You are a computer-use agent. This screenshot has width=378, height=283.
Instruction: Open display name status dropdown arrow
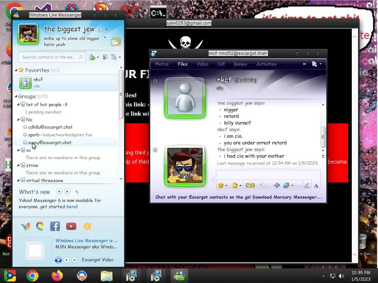[x=107, y=29]
